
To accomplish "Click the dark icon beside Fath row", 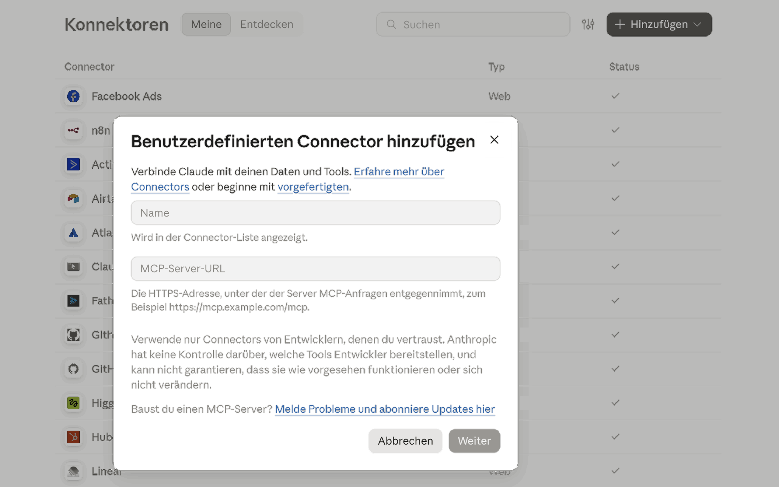I will (73, 301).
